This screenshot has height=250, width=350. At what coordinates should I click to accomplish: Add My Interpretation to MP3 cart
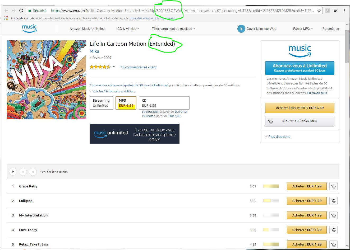click(x=334, y=215)
